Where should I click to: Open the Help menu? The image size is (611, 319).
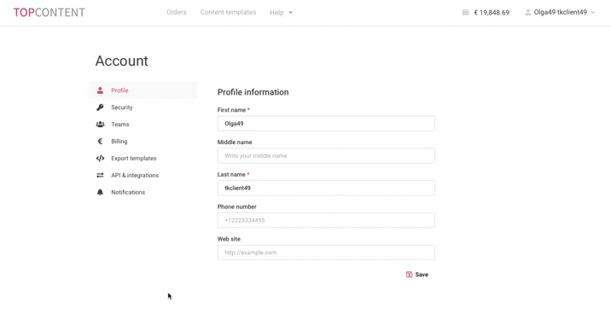coord(281,13)
